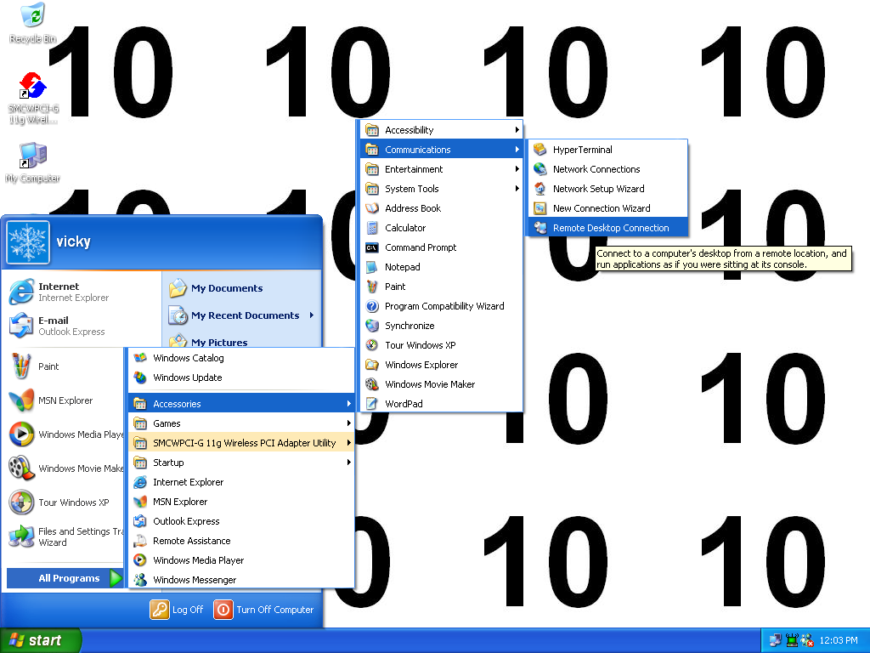Expand the System Tools submenu
Image resolution: width=870 pixels, height=653 pixels.
442,189
